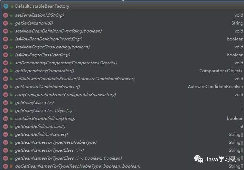Select setDependencyComparator(Comparator<Object>) method

(66, 63)
